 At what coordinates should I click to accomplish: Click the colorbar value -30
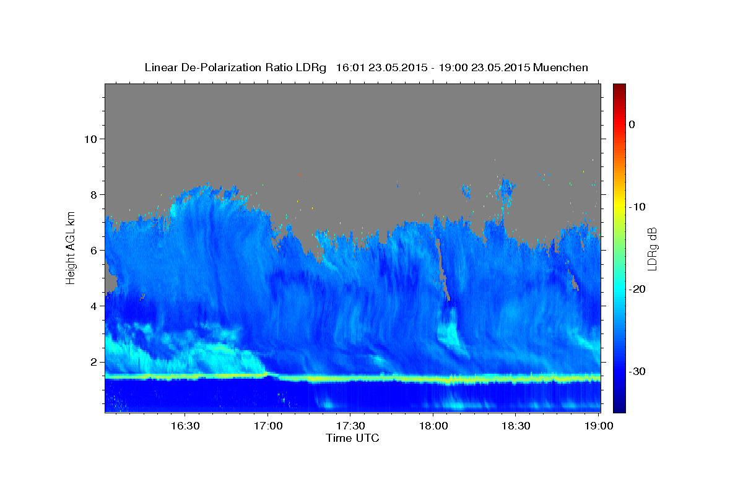coord(638,371)
